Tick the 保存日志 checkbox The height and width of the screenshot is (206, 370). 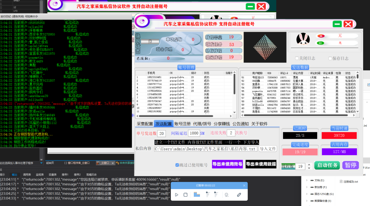point(330,58)
